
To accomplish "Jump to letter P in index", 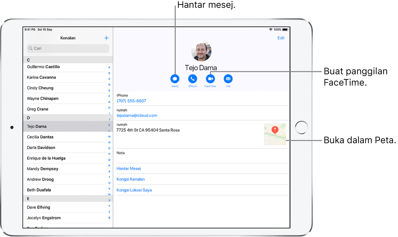I will [109, 154].
